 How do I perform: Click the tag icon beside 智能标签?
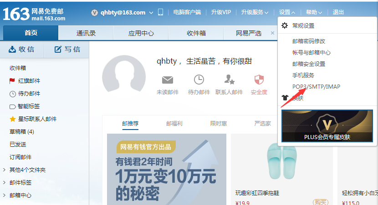13,106
